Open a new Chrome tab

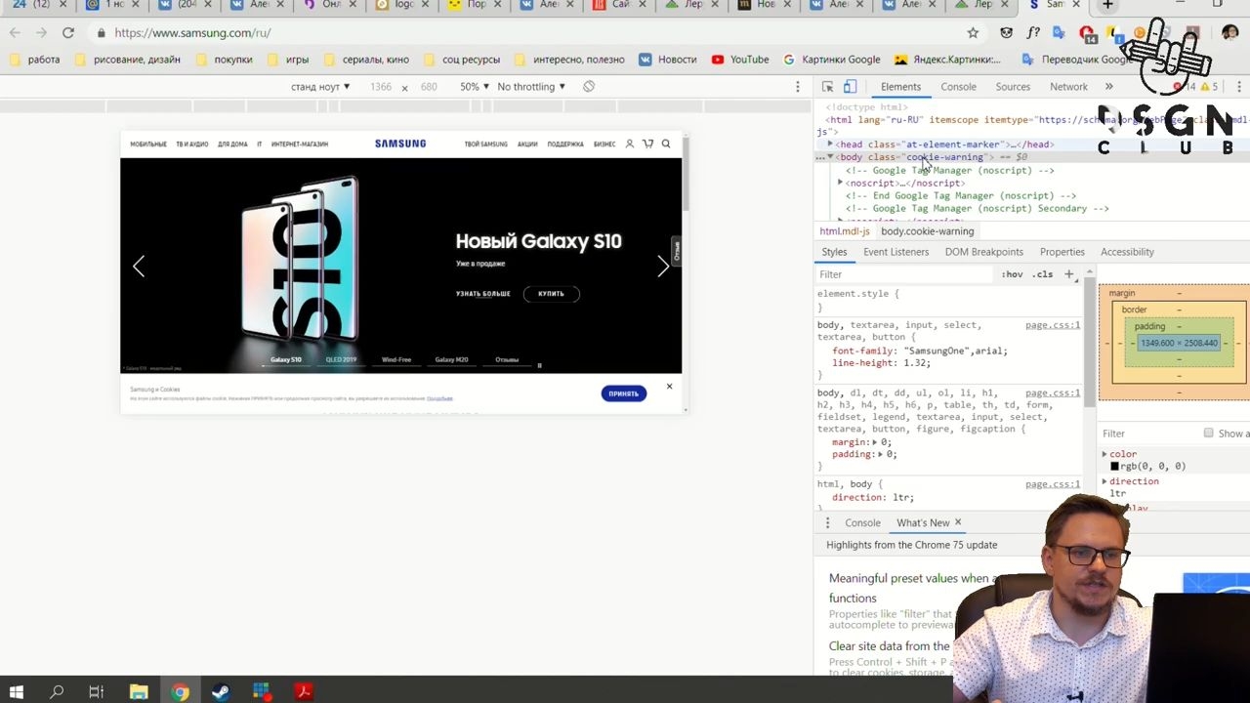pos(1107,5)
